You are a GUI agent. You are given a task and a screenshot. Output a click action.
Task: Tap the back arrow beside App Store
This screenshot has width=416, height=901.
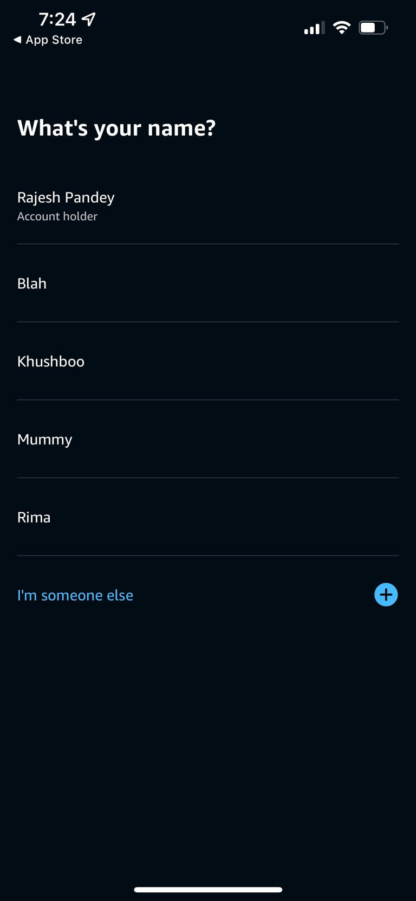[17, 40]
